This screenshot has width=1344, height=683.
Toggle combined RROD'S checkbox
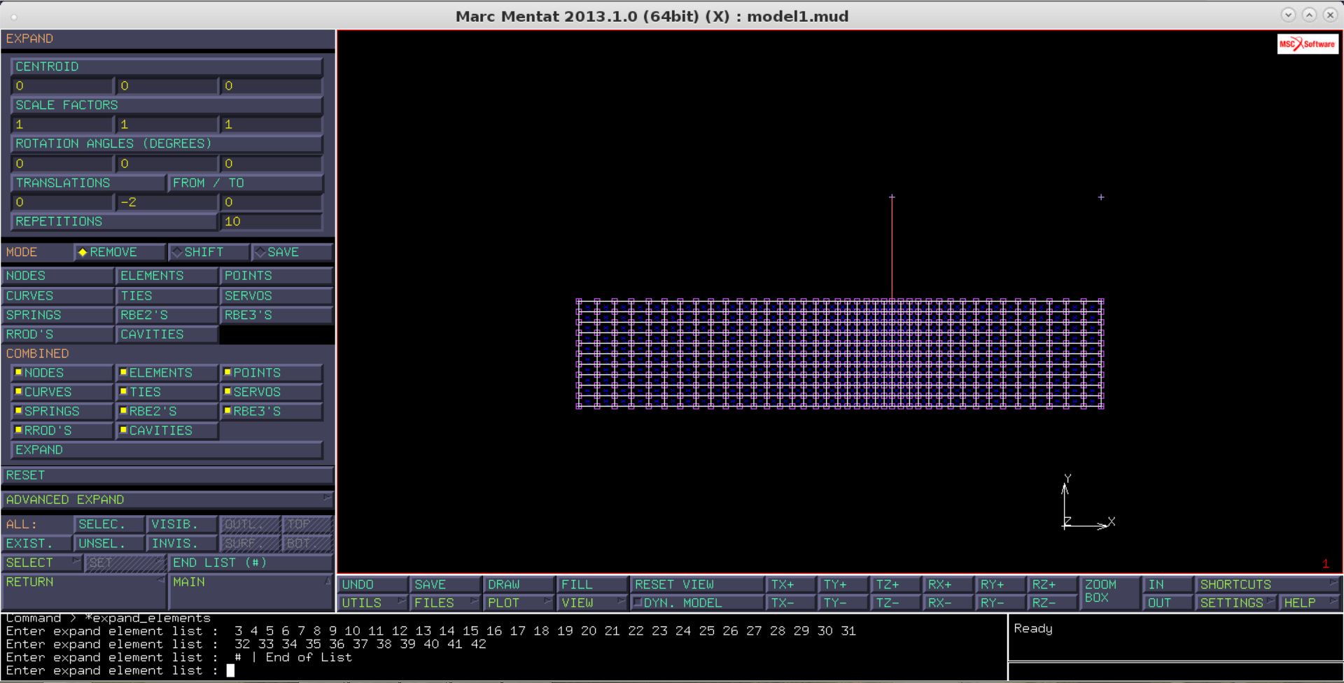(x=62, y=430)
